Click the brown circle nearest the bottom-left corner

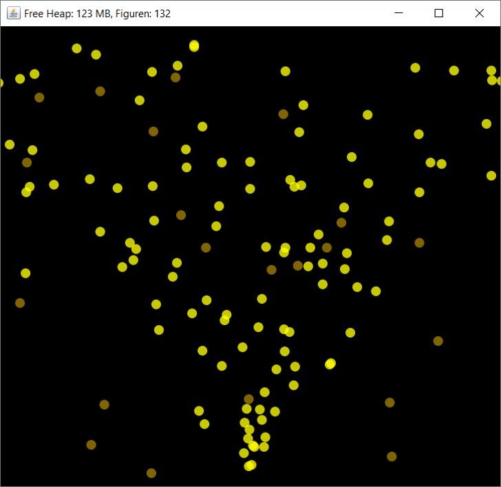click(91, 445)
